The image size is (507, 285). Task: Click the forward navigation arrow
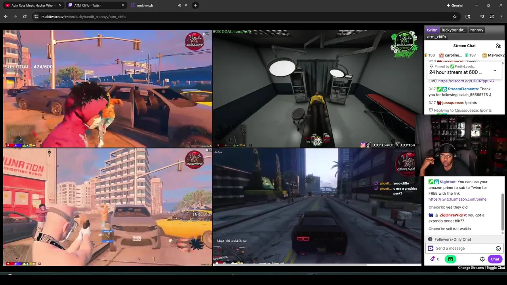tap(15, 17)
